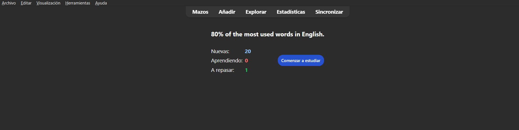Click the Comenzar a estudiar button
The height and width of the screenshot is (130, 519).
[301, 61]
